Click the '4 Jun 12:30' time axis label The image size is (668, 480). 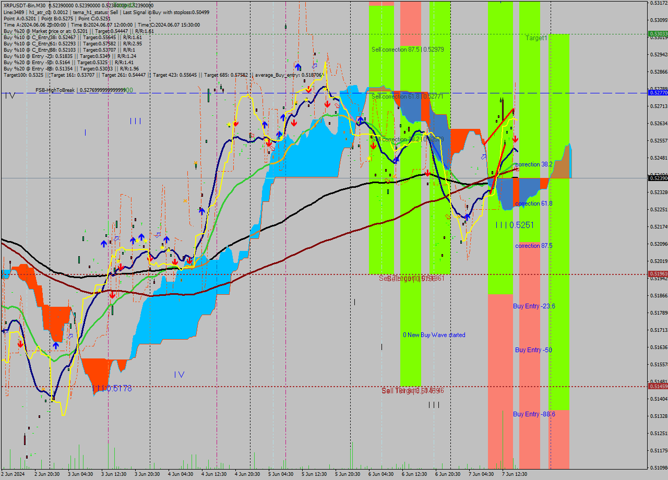pyautogui.click(x=214, y=474)
